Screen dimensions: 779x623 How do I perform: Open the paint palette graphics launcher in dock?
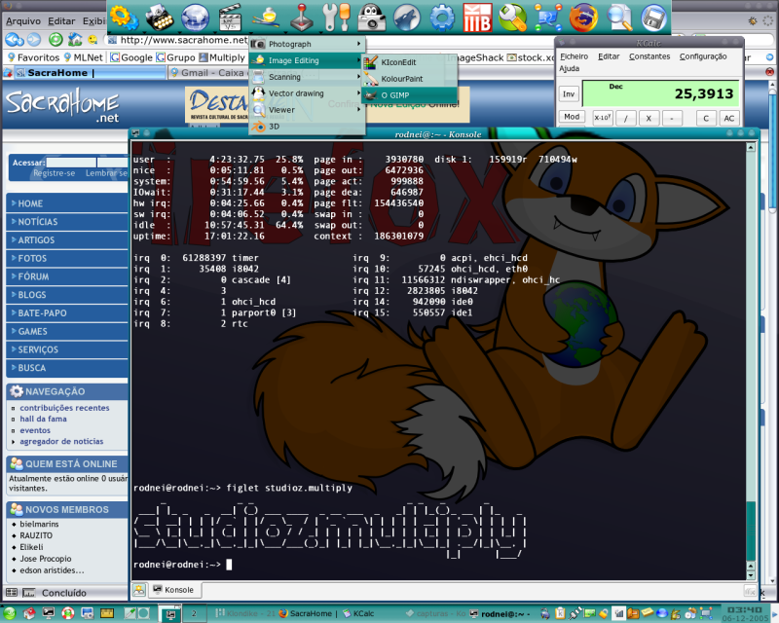(266, 18)
